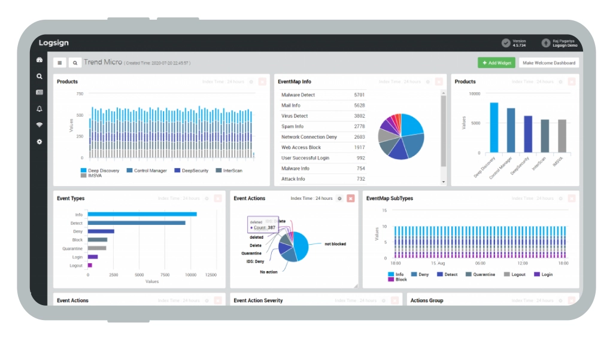613x341 pixels.
Task: Toggle Deny series in EventMap SubTypes legend
Action: pyautogui.click(x=420, y=274)
